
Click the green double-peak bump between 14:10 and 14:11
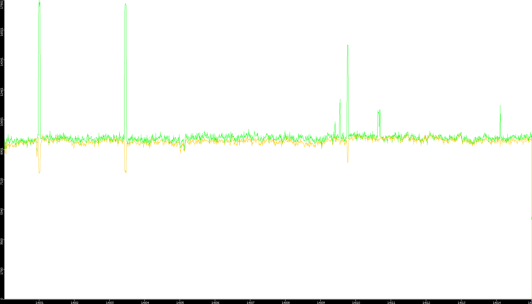point(379,111)
